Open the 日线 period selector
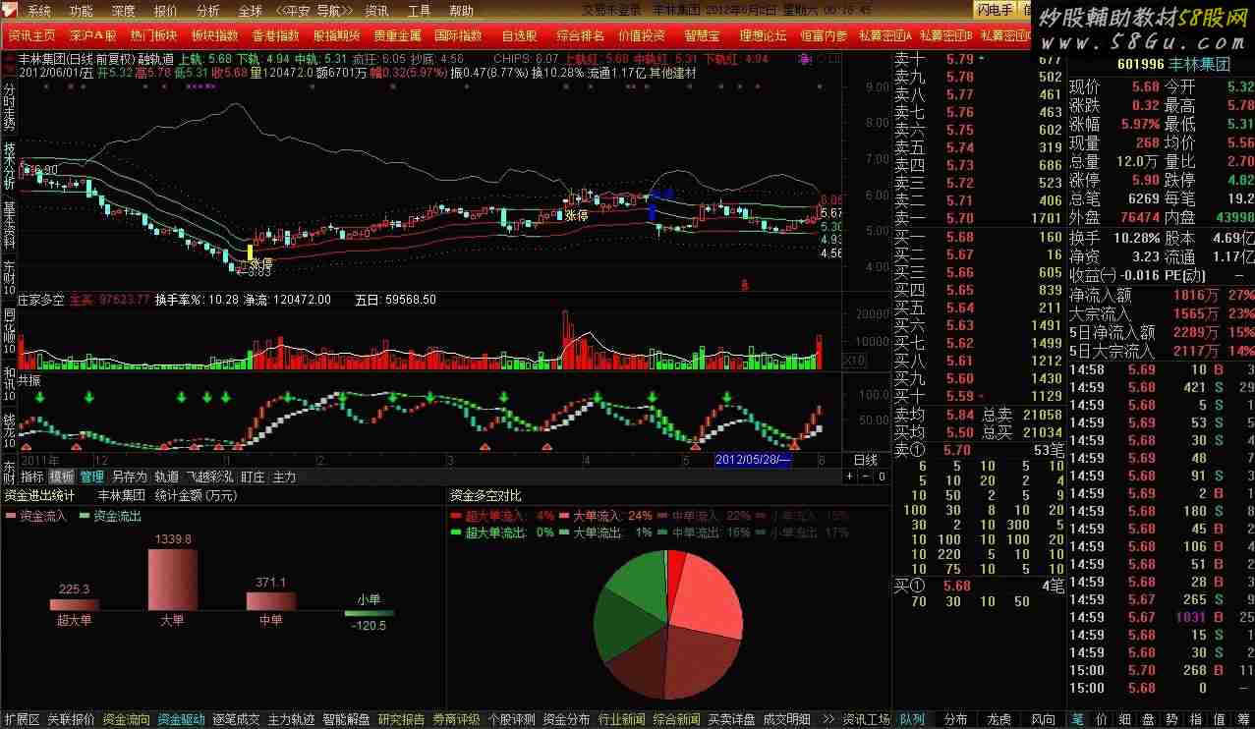Image resolution: width=1255 pixels, height=729 pixels. 866,460
